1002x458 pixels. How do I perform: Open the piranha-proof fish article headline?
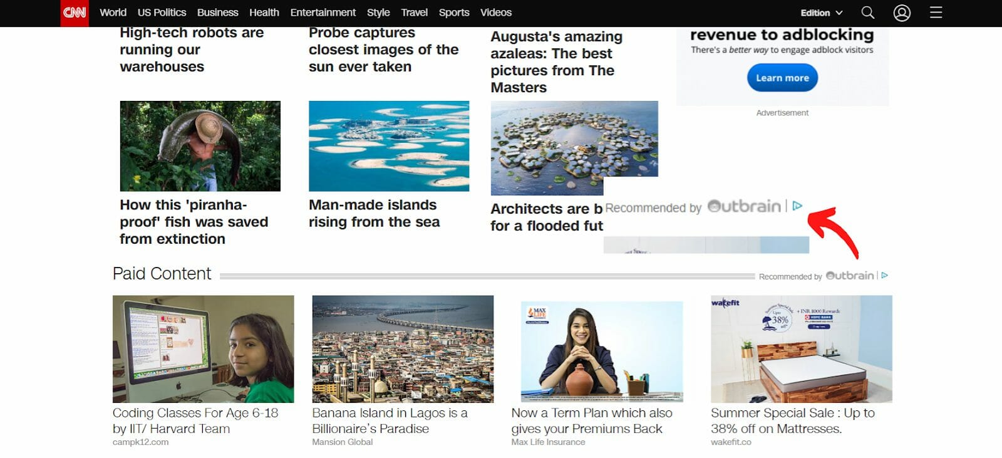194,222
